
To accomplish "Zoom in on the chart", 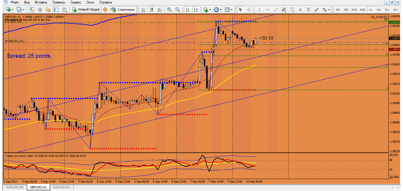I will pyautogui.click(x=169, y=10).
